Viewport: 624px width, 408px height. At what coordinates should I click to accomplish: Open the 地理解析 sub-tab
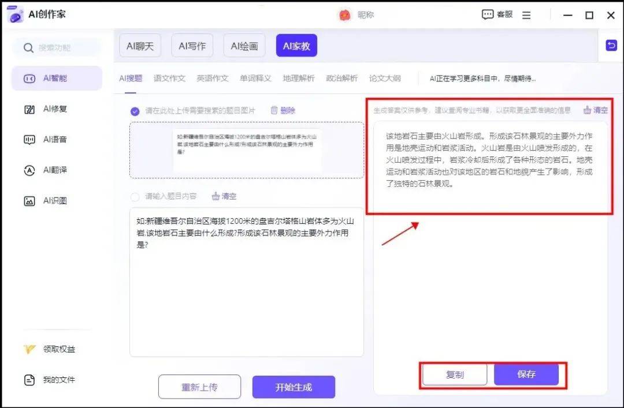point(299,78)
